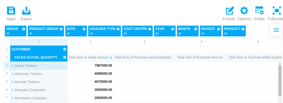The image size is (283, 103).
Task: Click the CUSTOMER row field header
Action: coord(21,49)
